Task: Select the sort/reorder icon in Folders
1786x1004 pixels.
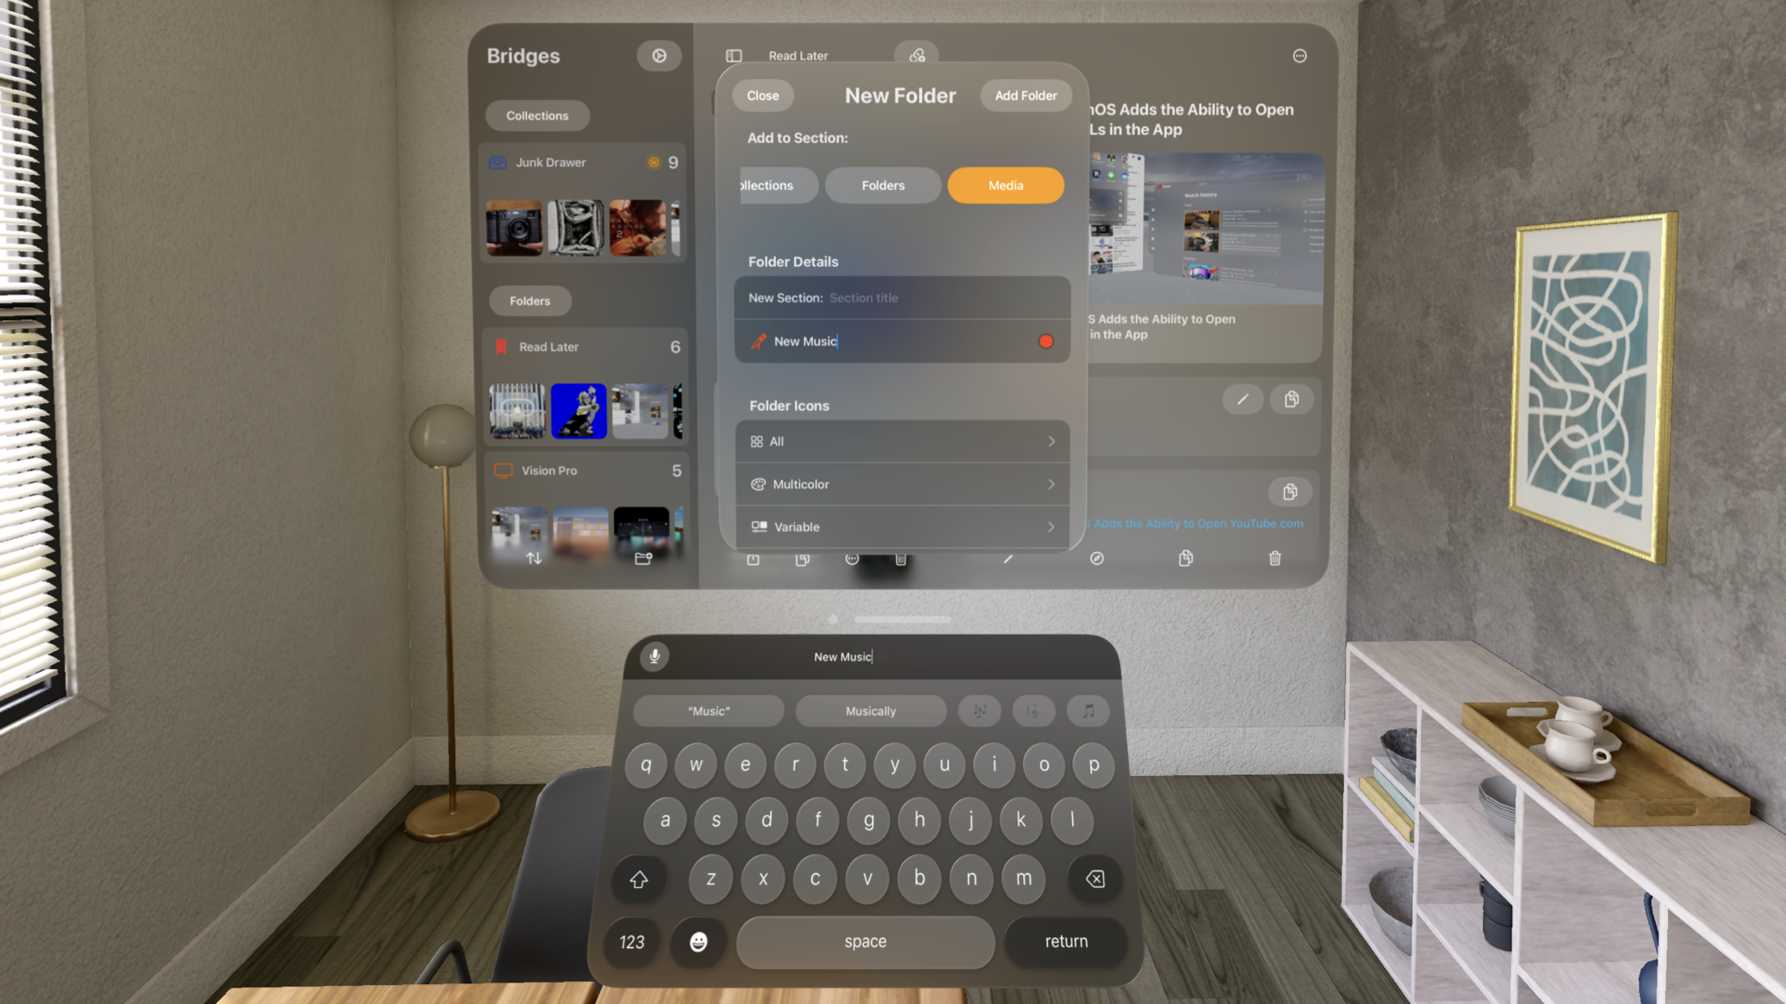Action: (x=534, y=558)
